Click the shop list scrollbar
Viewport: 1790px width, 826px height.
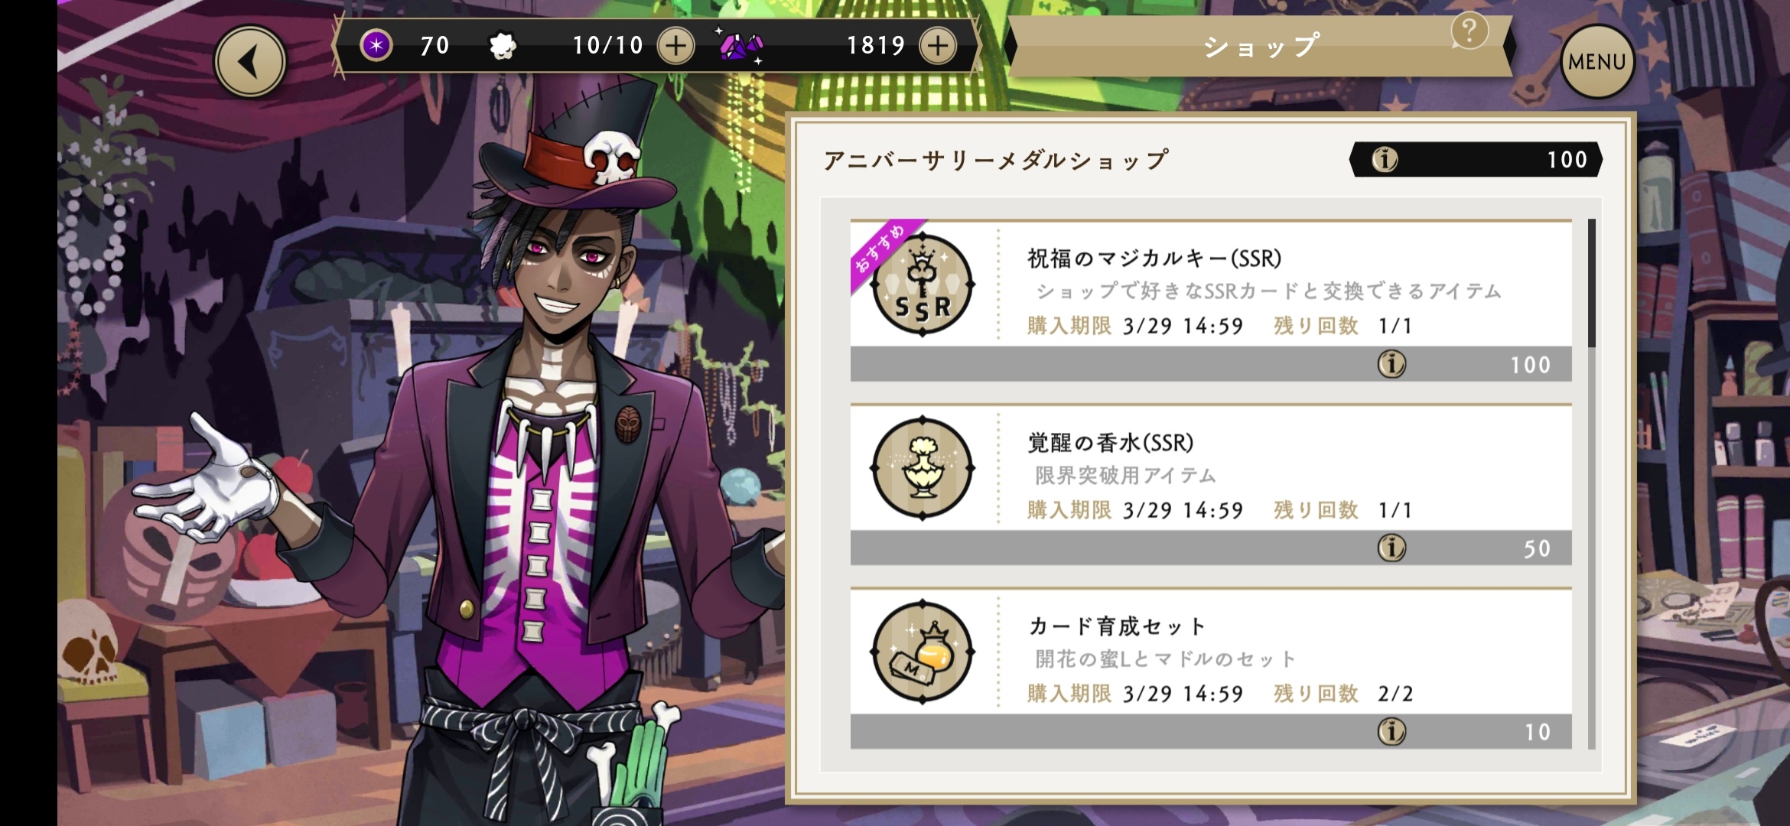1592,483
